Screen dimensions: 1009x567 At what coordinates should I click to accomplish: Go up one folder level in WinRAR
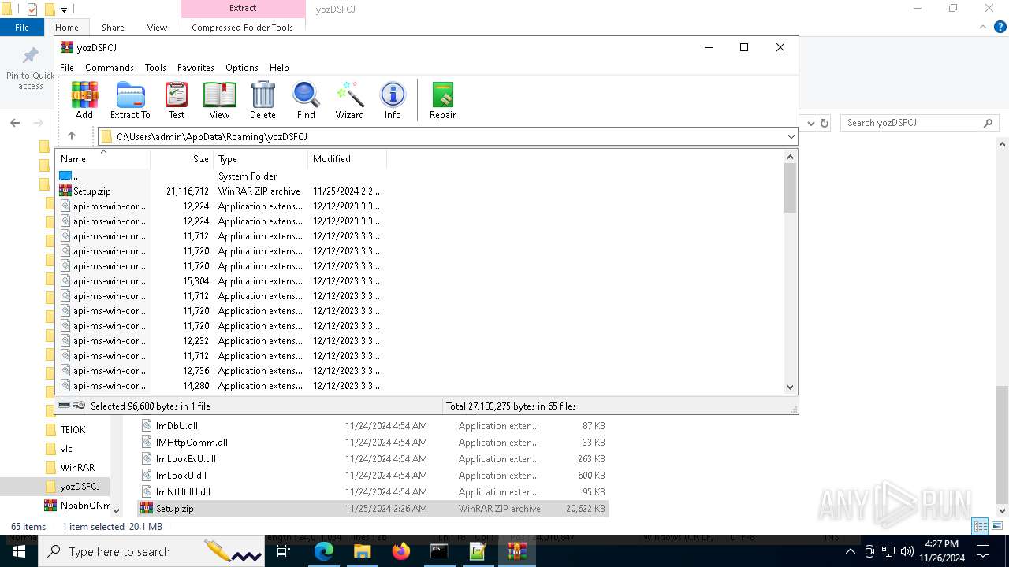[x=72, y=136]
